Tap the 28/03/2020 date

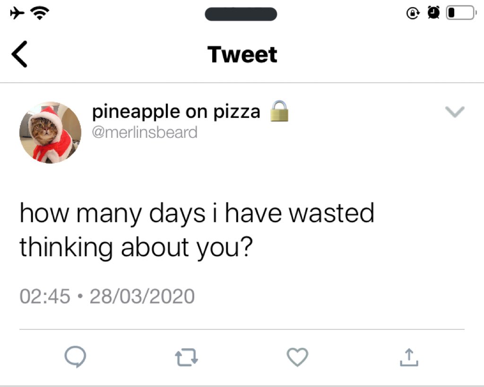[142, 296]
